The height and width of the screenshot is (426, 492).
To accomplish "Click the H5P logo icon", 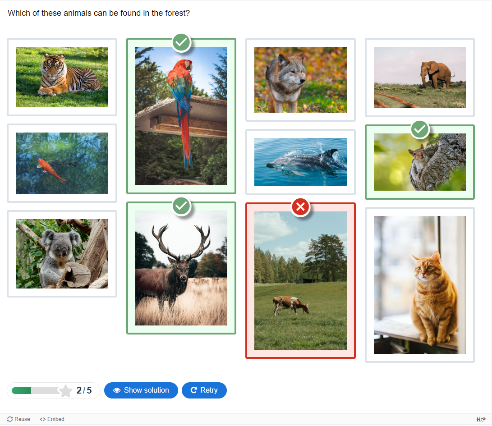I will coord(481,419).
